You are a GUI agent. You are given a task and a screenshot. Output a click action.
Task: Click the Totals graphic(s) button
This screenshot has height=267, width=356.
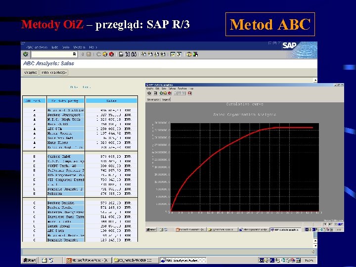(54, 72)
